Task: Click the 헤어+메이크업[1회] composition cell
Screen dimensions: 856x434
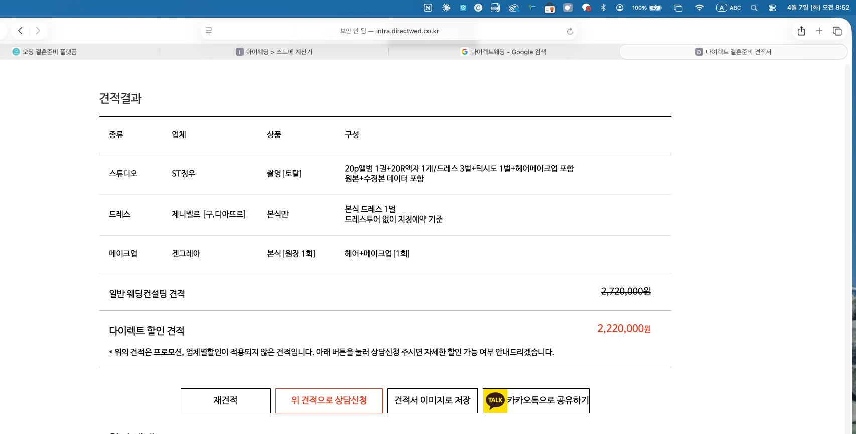Action: (x=377, y=254)
